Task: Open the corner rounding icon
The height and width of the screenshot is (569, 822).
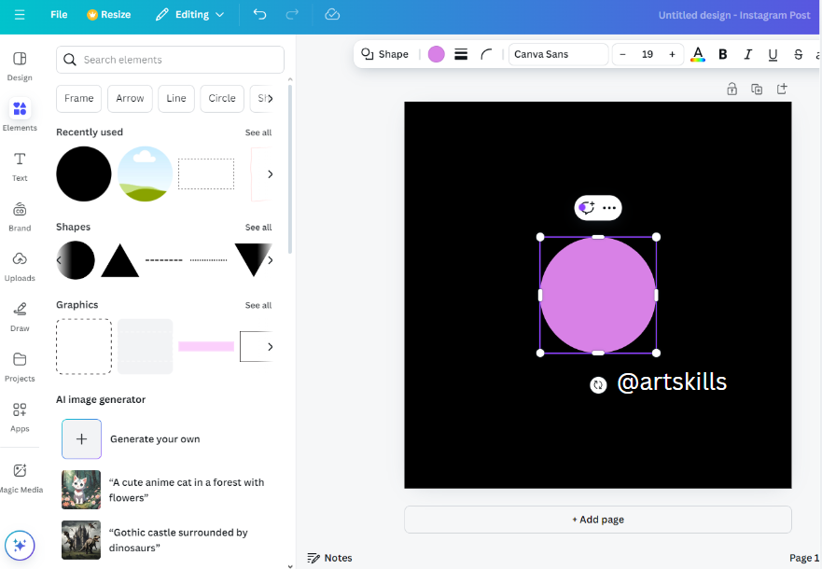Action: pyautogui.click(x=486, y=54)
